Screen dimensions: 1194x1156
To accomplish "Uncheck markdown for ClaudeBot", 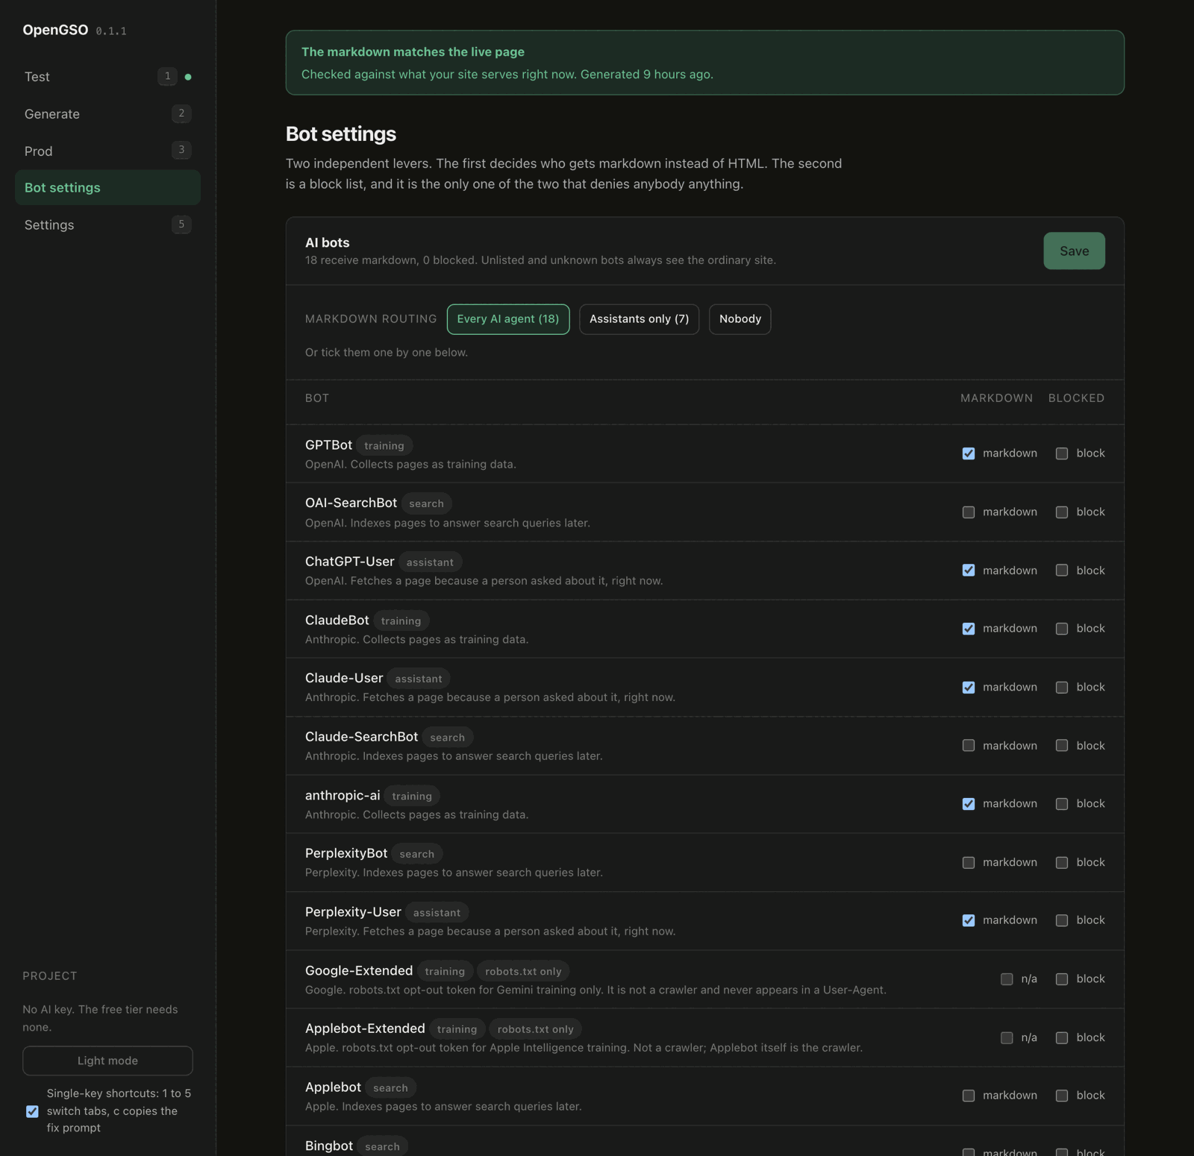I will click(969, 629).
